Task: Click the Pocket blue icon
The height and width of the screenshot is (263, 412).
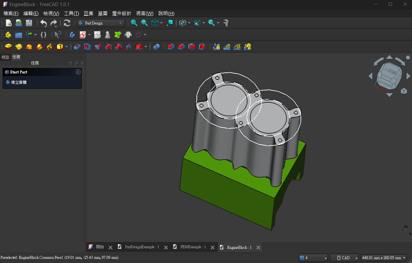Action: click(x=77, y=47)
